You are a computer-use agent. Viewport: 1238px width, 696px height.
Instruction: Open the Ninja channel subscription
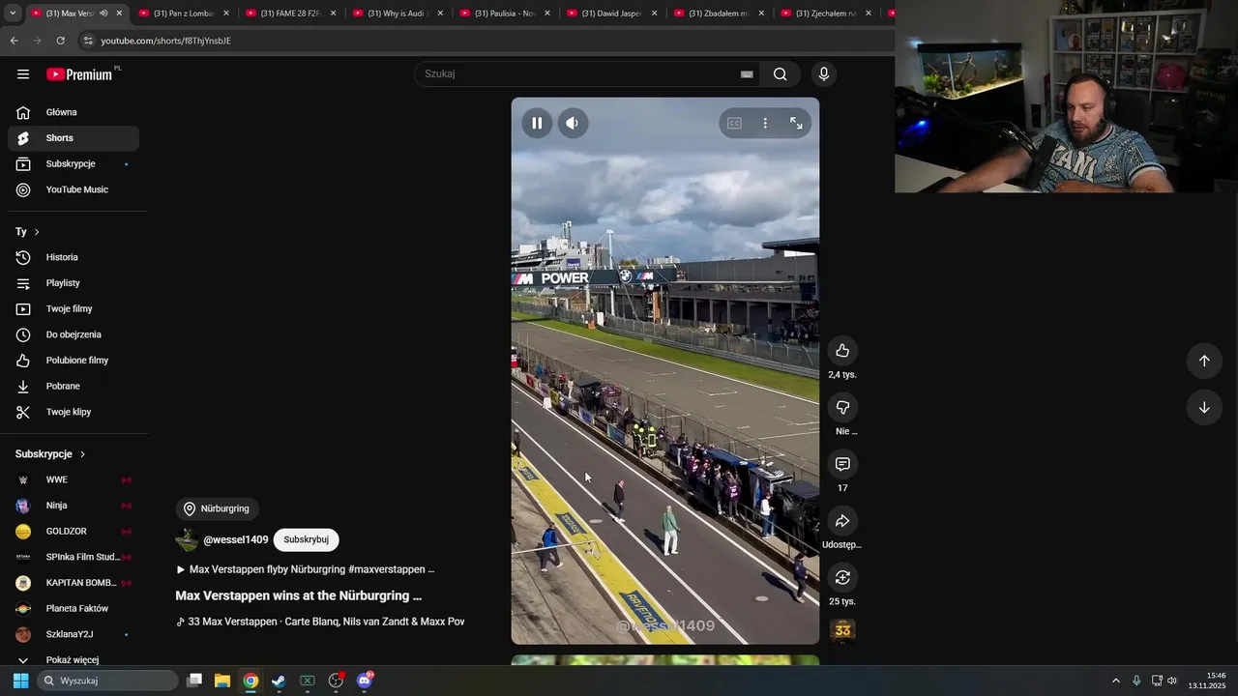(74, 506)
